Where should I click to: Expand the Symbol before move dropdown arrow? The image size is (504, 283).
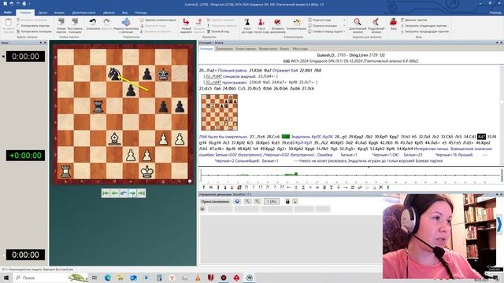coord(343,31)
